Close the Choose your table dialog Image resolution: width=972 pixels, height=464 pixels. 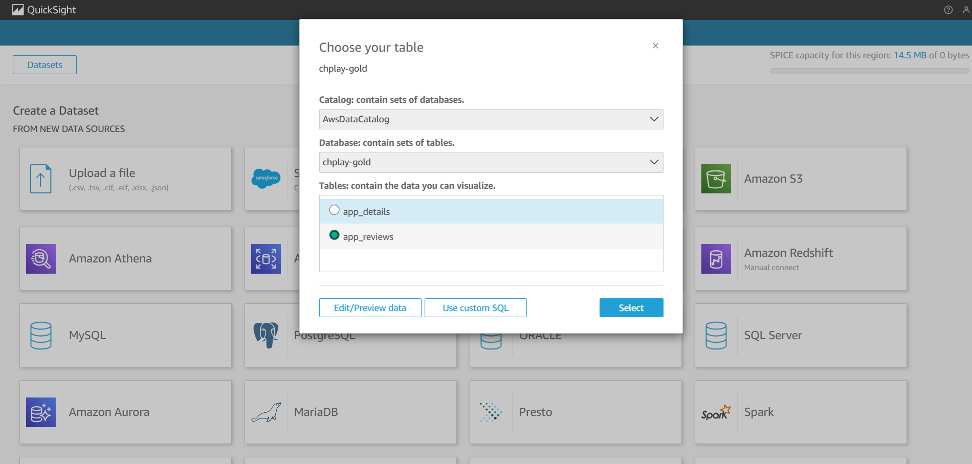click(x=655, y=46)
